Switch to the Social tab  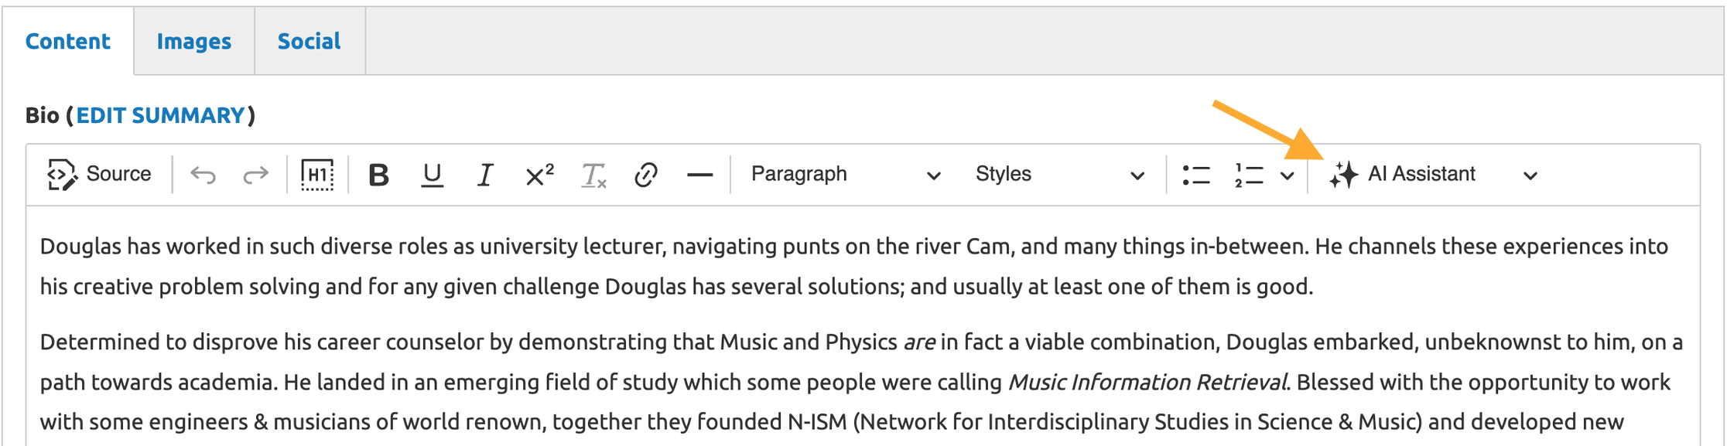309,41
